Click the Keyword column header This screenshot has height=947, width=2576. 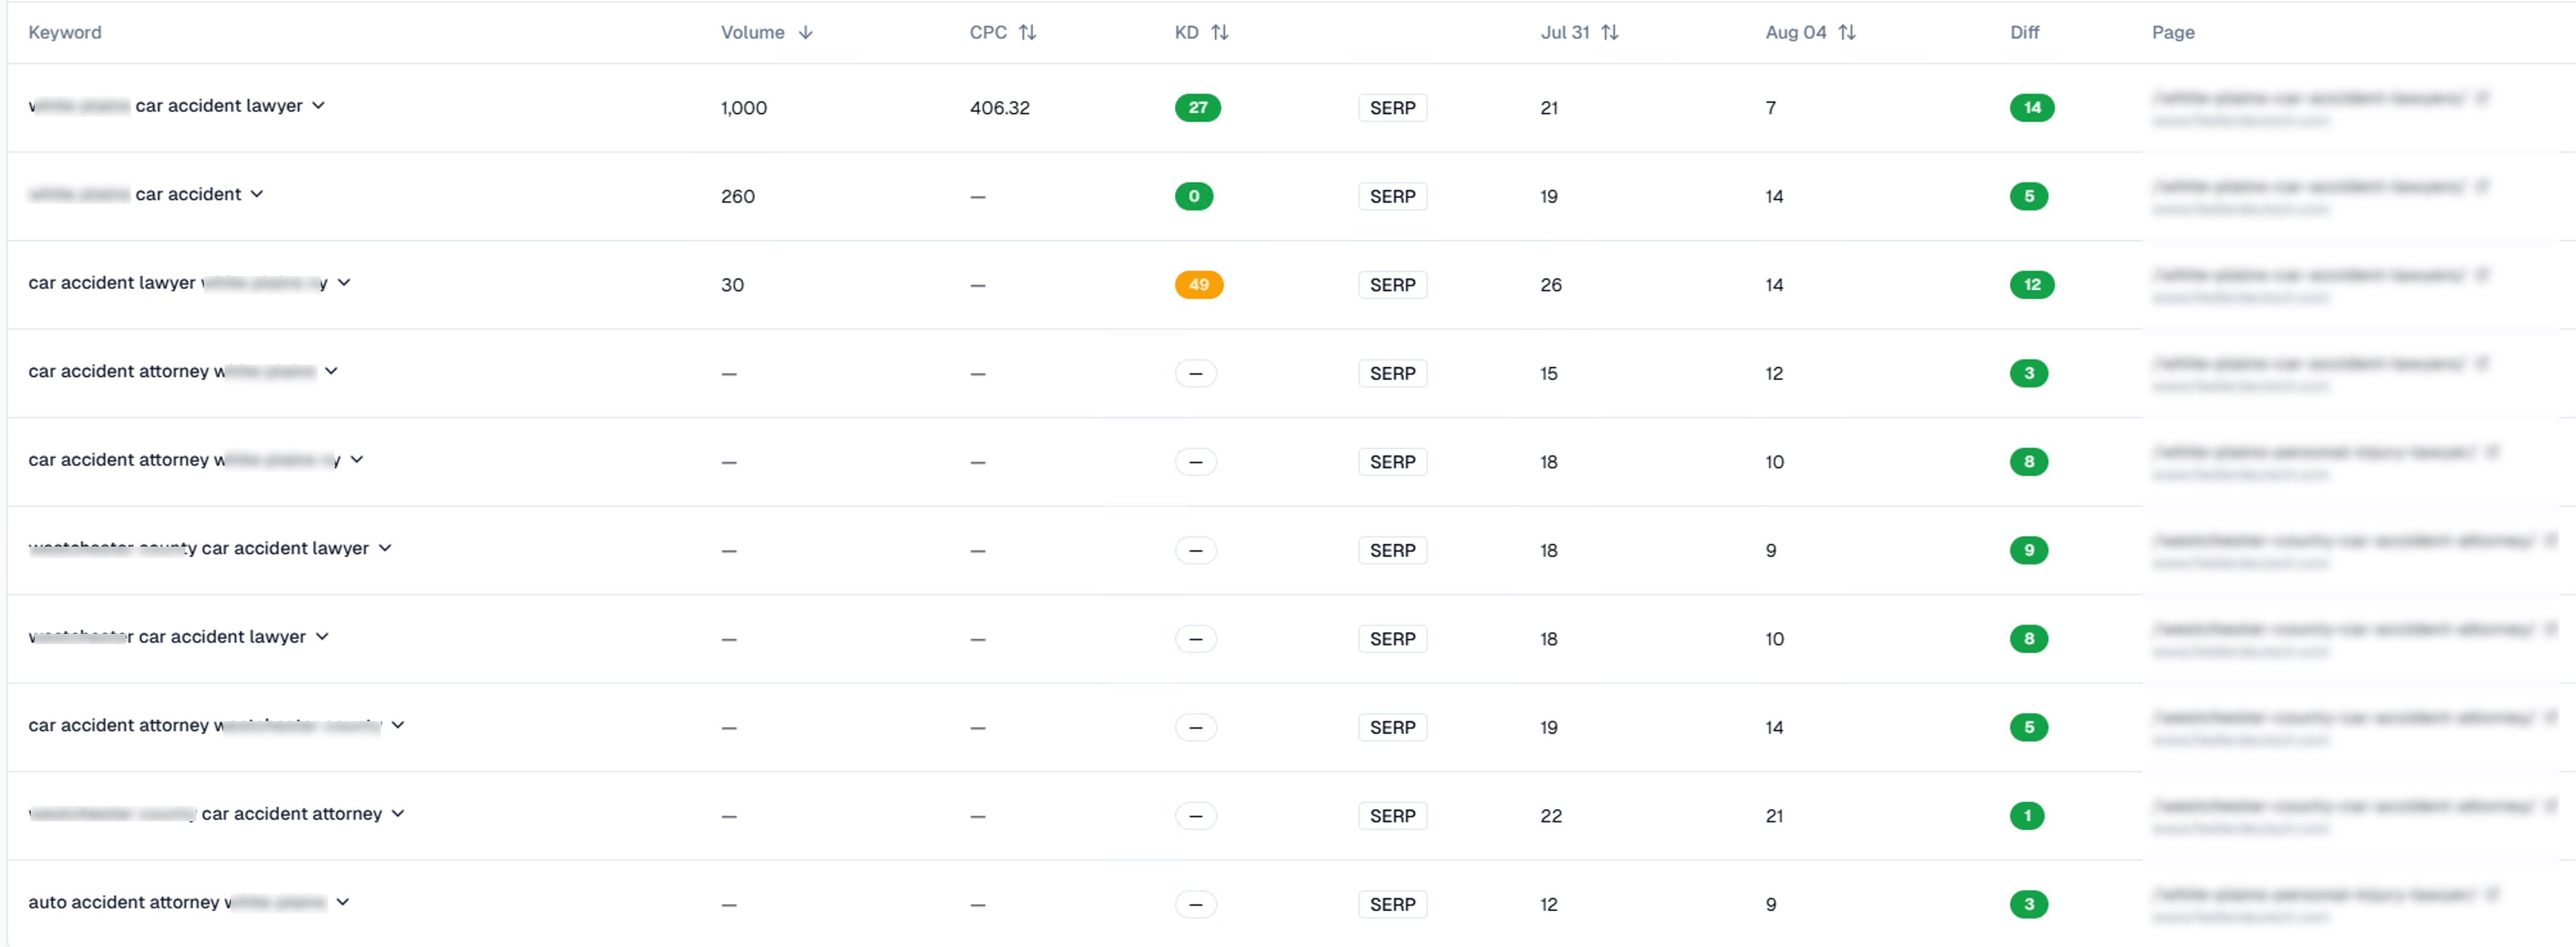tap(65, 32)
